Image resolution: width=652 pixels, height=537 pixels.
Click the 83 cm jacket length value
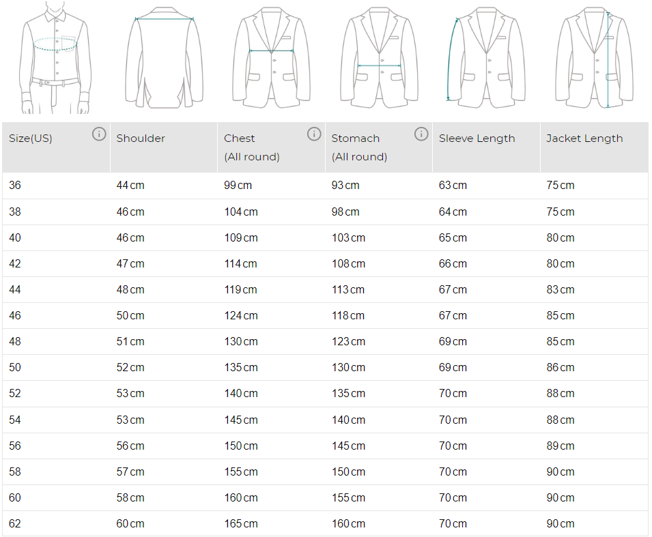[x=561, y=290]
